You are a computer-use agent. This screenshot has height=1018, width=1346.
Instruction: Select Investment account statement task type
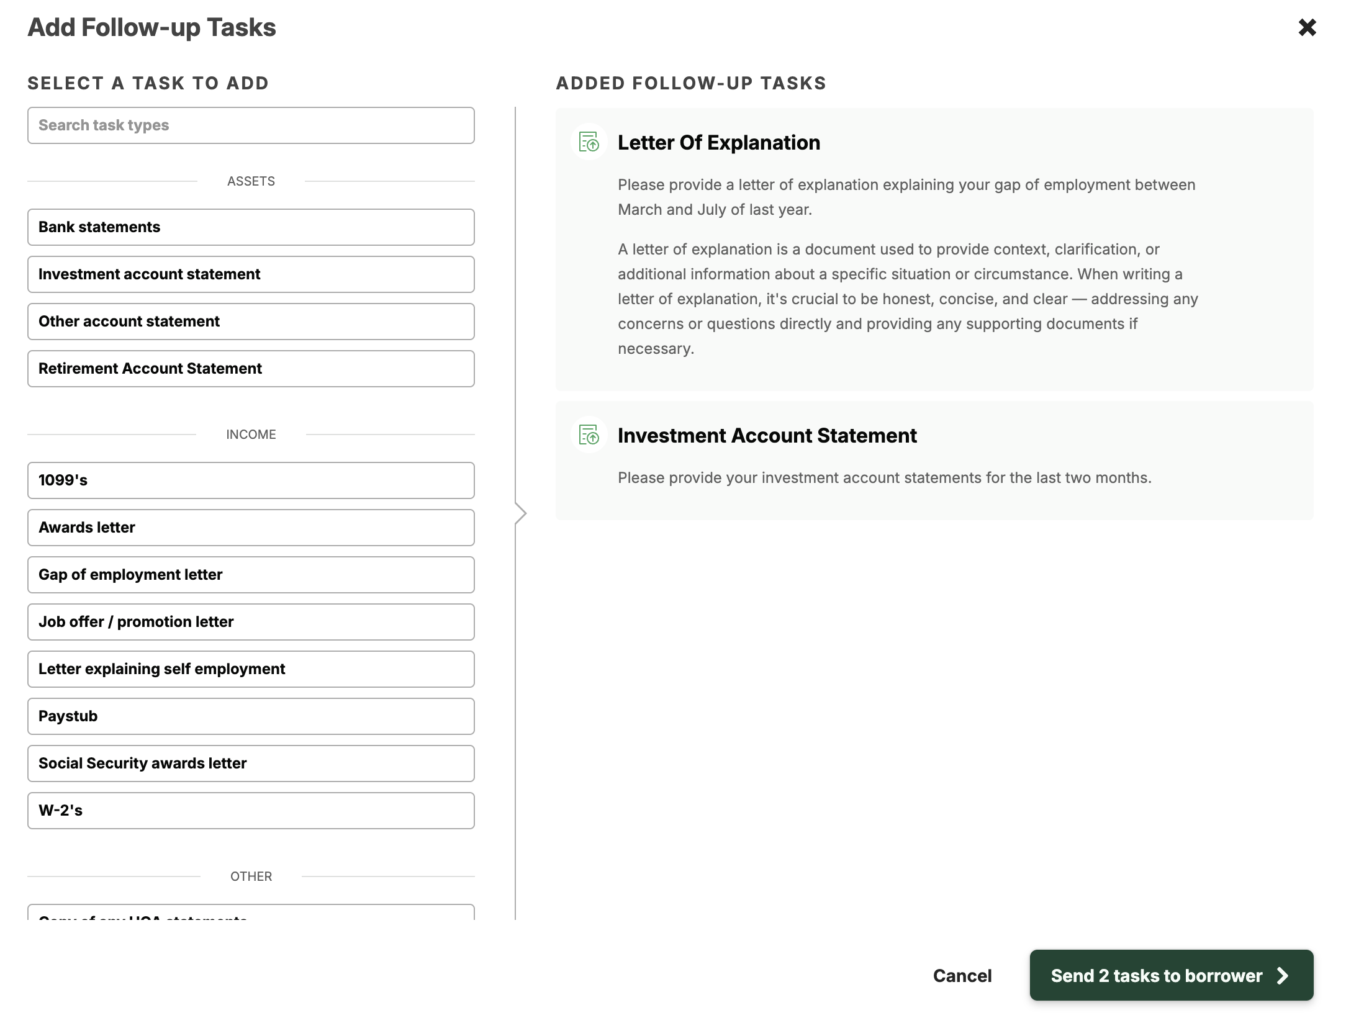click(x=251, y=274)
